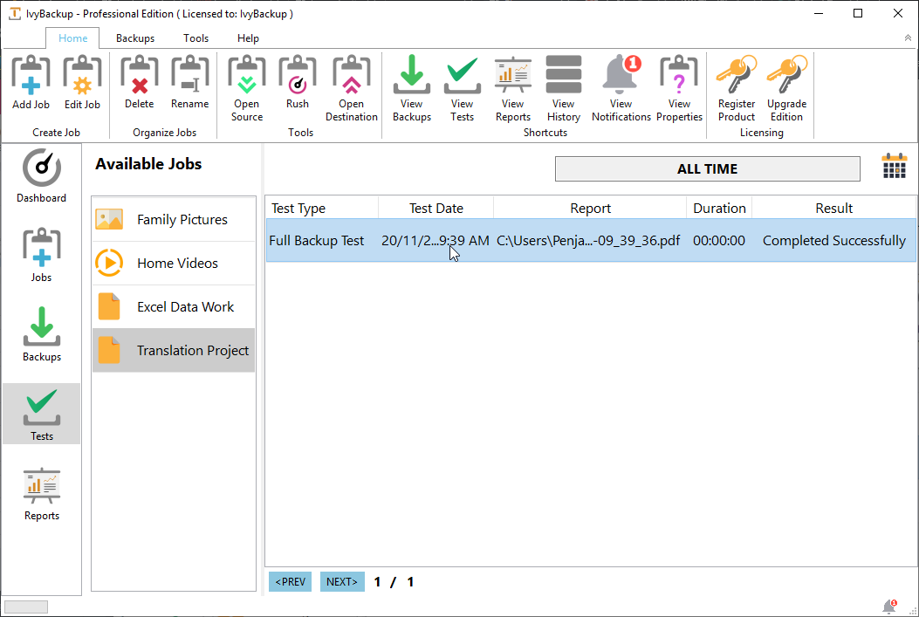Select the Rename job icon
Screen dimensions: 919x617
click(190, 82)
